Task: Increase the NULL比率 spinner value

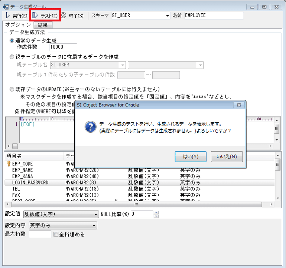Action: [x=156, y=213]
